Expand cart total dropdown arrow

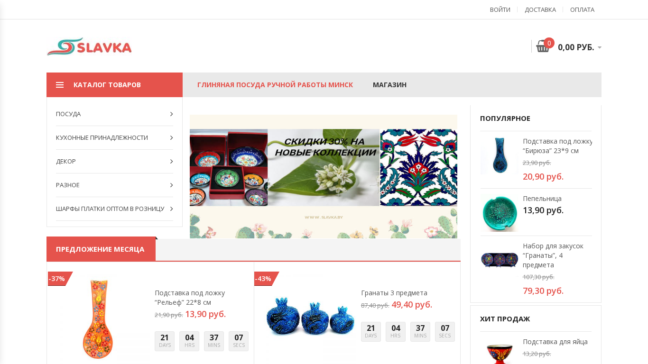tap(600, 47)
